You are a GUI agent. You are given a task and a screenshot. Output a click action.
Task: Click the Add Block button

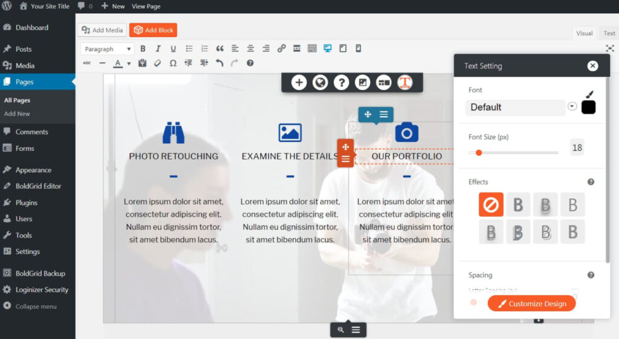click(153, 30)
